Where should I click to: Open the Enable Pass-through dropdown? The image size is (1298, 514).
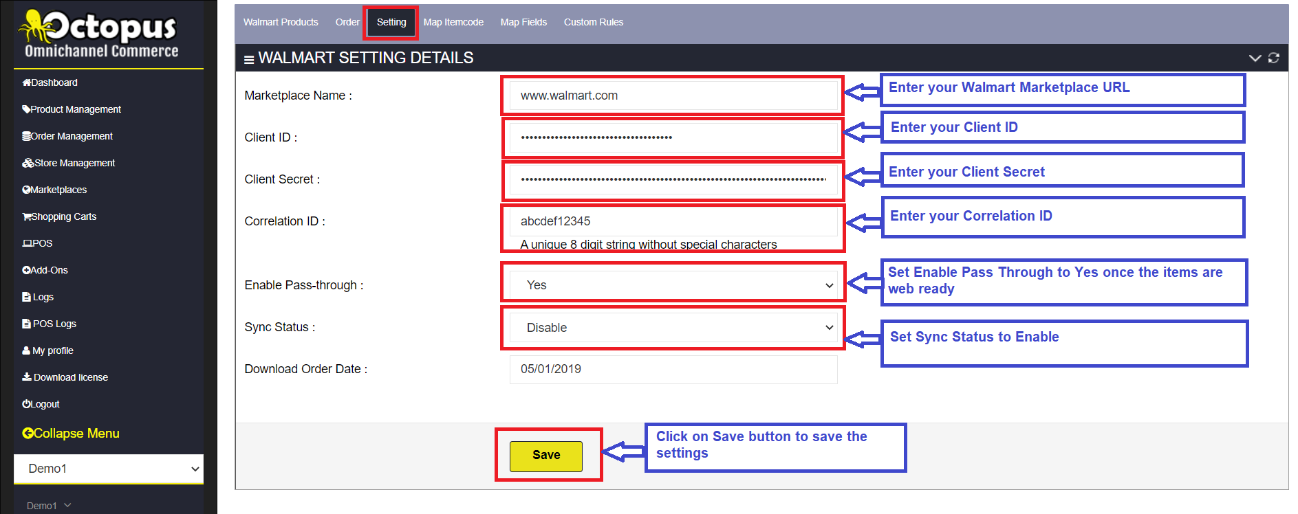click(x=673, y=285)
